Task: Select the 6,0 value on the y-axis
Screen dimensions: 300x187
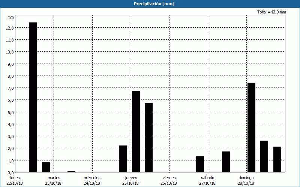Action: (x=10, y=100)
